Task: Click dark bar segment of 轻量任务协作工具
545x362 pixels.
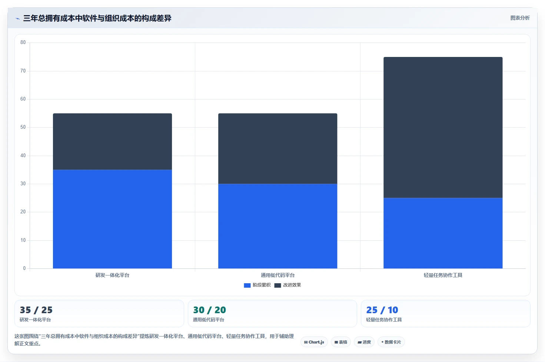Action: pos(443,128)
